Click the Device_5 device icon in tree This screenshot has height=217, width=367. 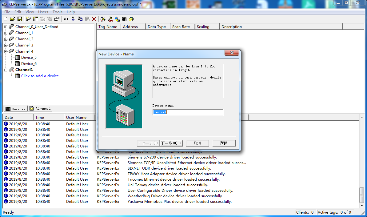[x=17, y=57]
